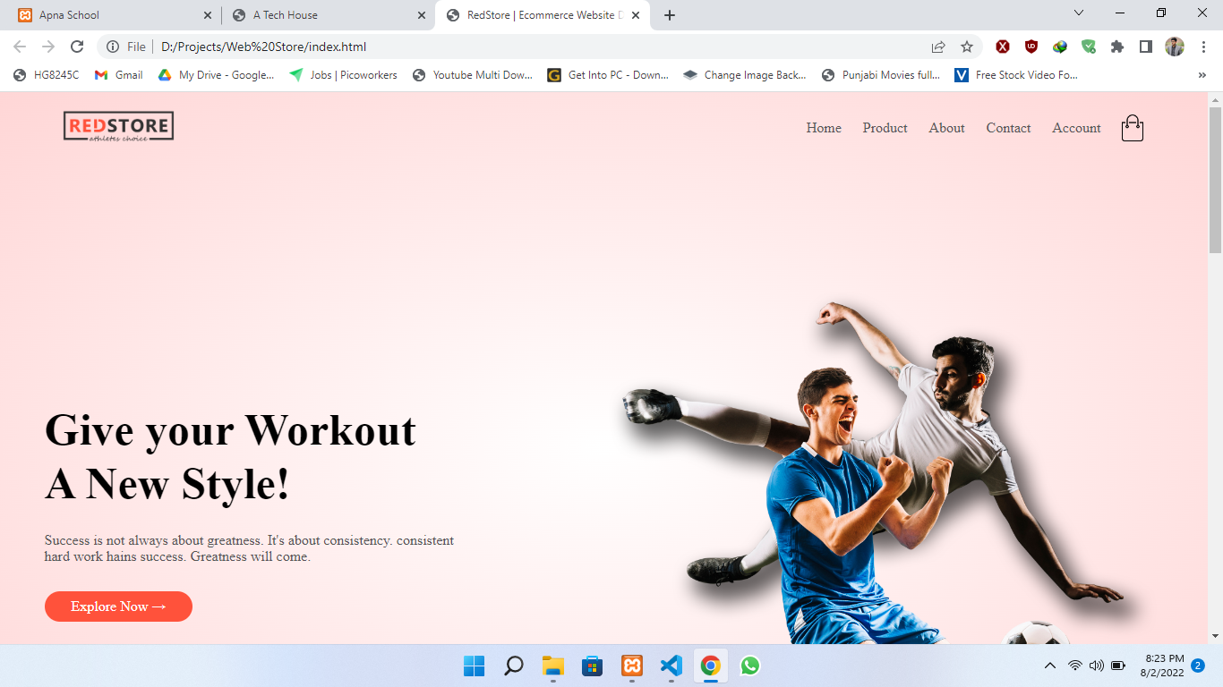This screenshot has width=1223, height=687.
Task: Open a new tab with plus button
Action: click(x=670, y=15)
